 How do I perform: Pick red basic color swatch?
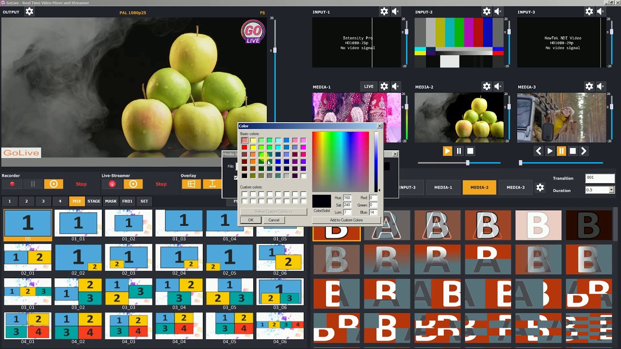(x=245, y=147)
